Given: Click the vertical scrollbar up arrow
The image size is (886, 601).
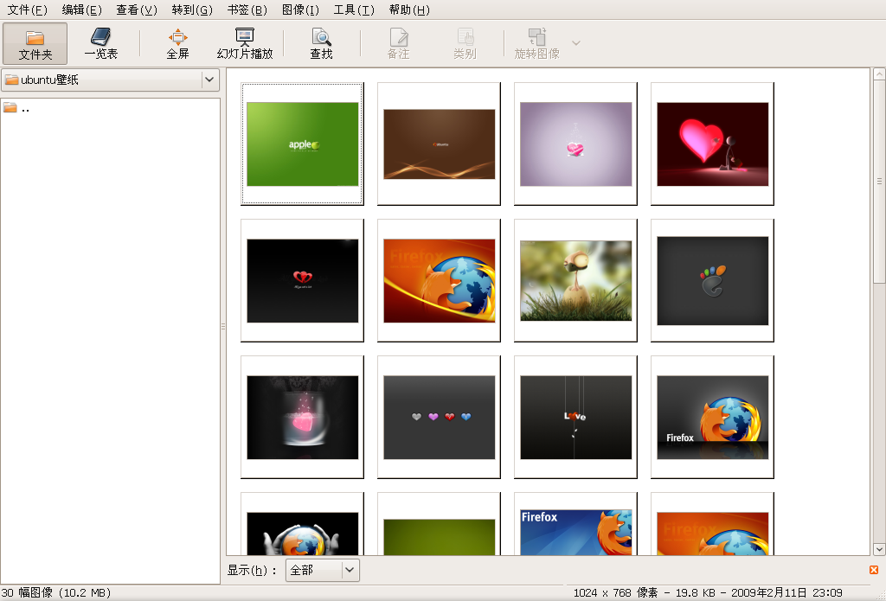Looking at the screenshot, I should pyautogui.click(x=879, y=74).
